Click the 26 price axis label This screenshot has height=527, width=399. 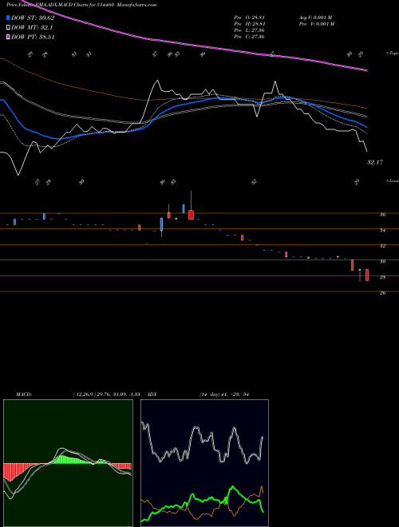click(x=382, y=293)
